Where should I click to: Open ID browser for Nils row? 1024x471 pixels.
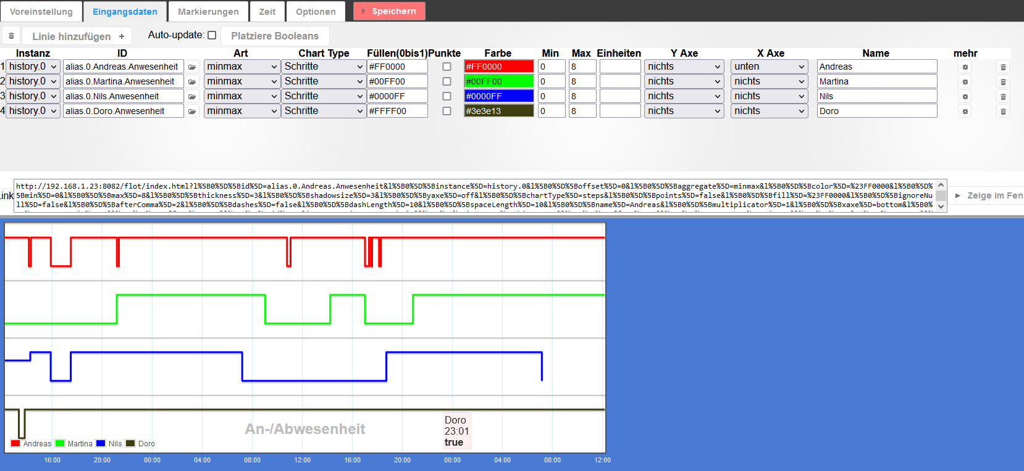point(192,96)
